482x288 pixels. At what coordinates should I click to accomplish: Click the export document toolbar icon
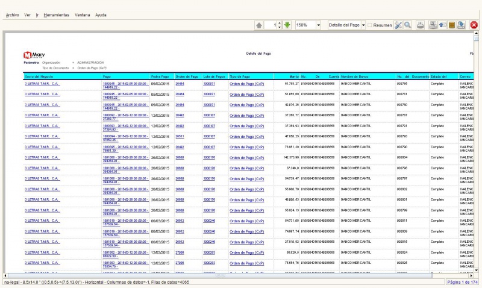click(x=461, y=25)
